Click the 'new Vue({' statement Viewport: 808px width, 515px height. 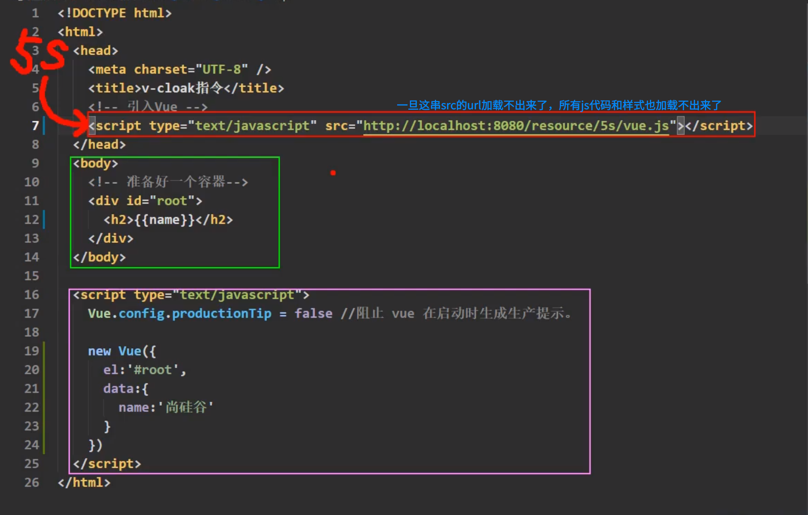click(122, 351)
